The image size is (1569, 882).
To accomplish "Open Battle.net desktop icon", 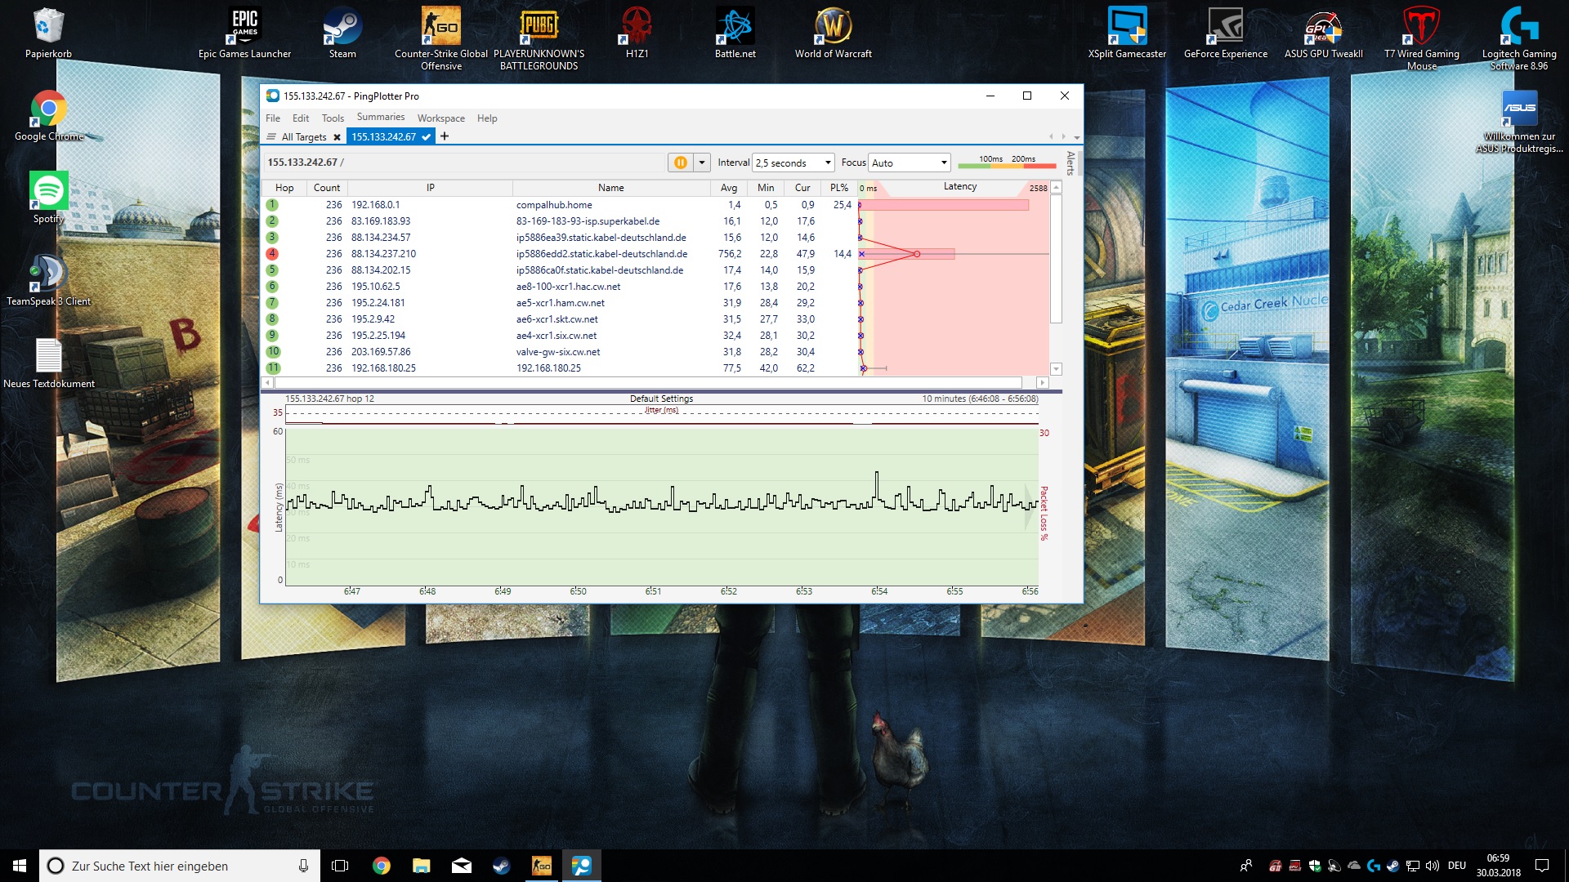I will pyautogui.click(x=735, y=33).
